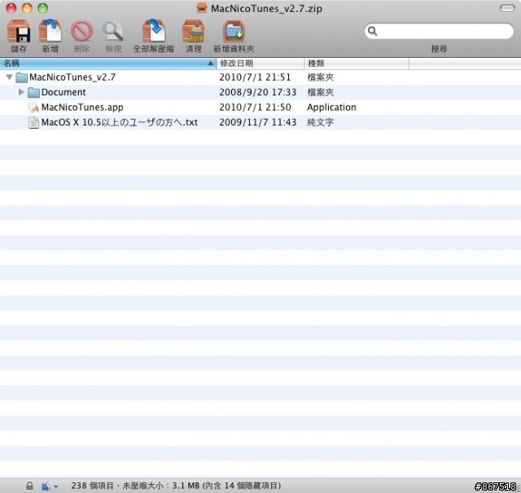The width and height of the screenshot is (521, 493).
Task: Expand the Document folder disclosure triangle
Action: point(21,92)
